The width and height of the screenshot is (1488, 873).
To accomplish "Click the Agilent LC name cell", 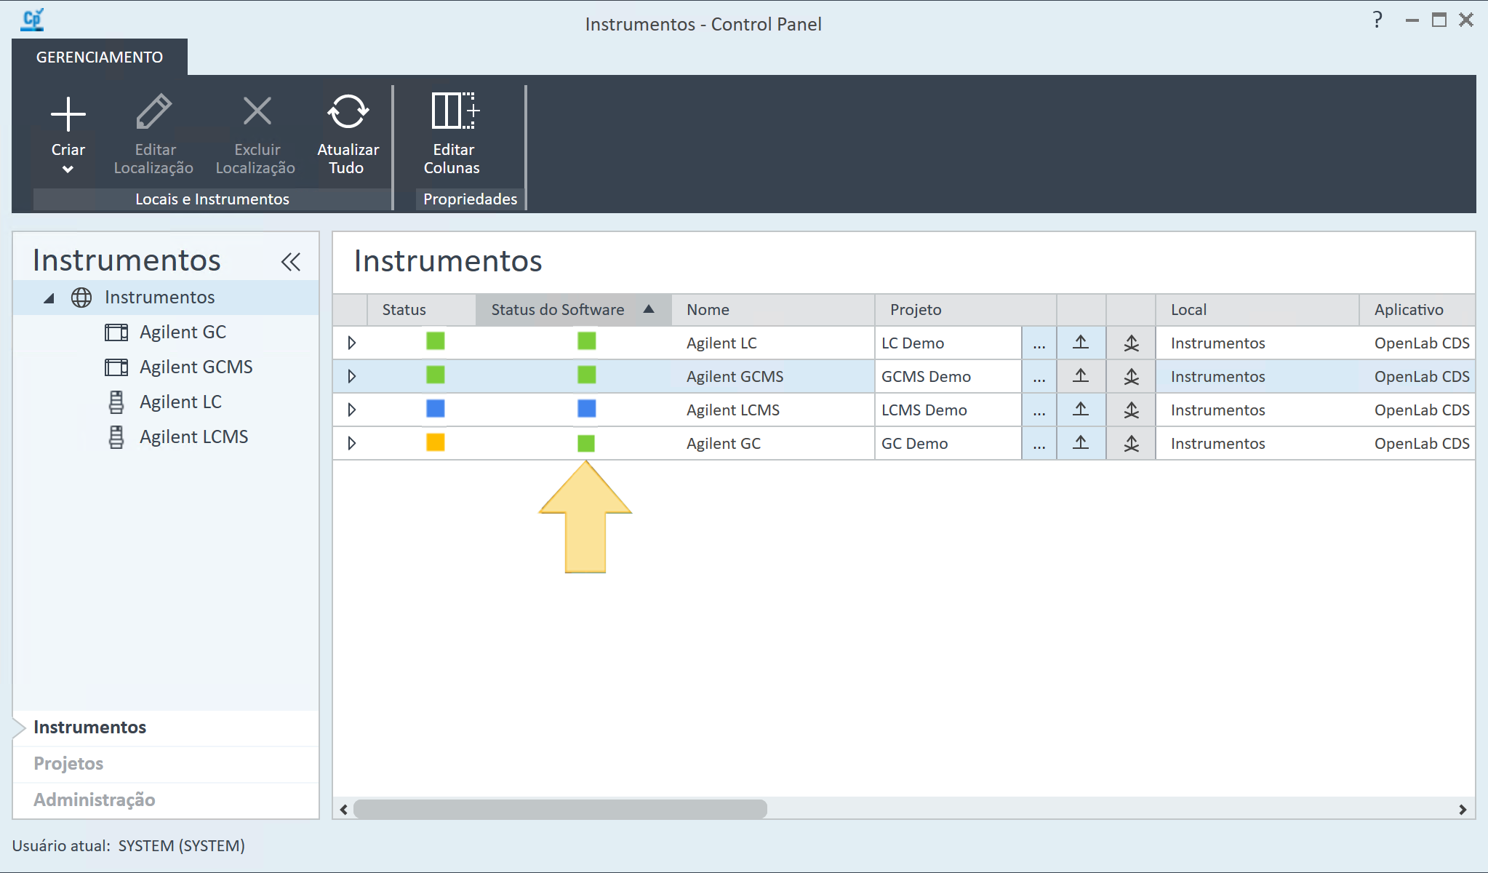I will (773, 343).
